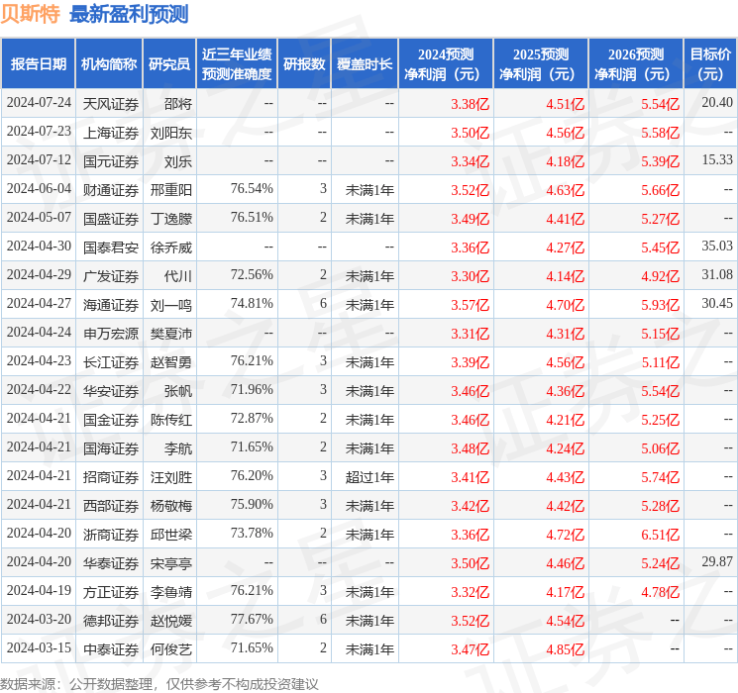Click the 海通证券 institution cell

point(111,305)
